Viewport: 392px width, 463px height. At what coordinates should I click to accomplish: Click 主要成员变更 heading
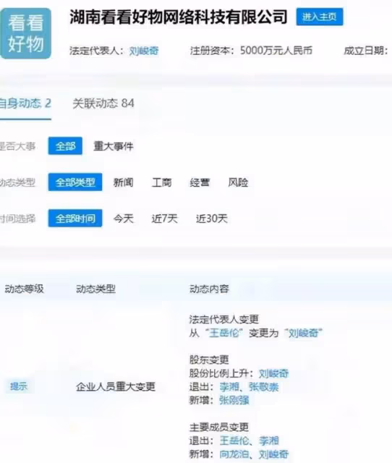tap(218, 428)
